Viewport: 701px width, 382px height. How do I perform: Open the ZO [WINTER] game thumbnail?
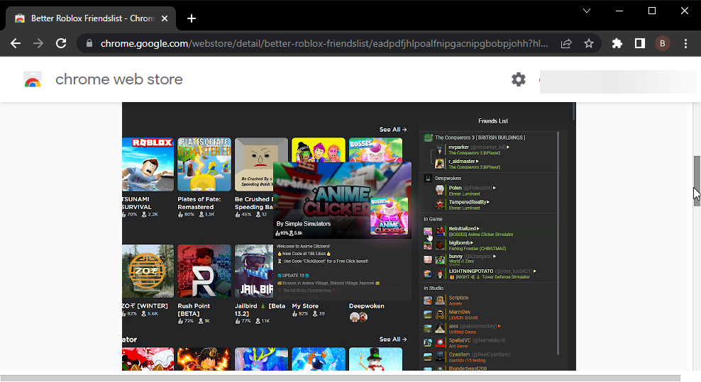click(148, 271)
